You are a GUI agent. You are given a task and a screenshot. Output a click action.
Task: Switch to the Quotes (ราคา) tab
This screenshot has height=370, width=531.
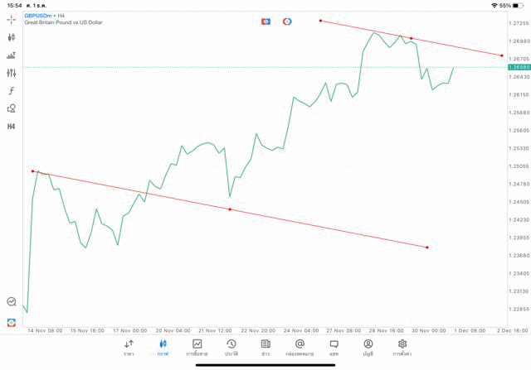[129, 348]
